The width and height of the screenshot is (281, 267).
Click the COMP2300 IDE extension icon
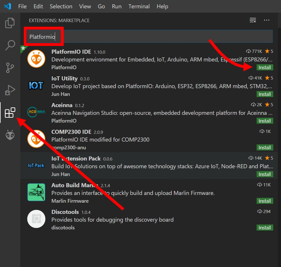point(36,139)
